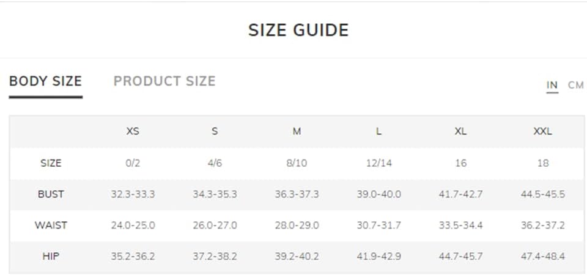Select IN as measurement unit
Viewport: 587px width, 275px height.
(552, 86)
